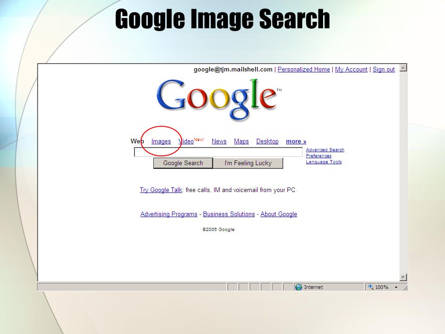Open the News search link
445x334 pixels.
tap(219, 141)
